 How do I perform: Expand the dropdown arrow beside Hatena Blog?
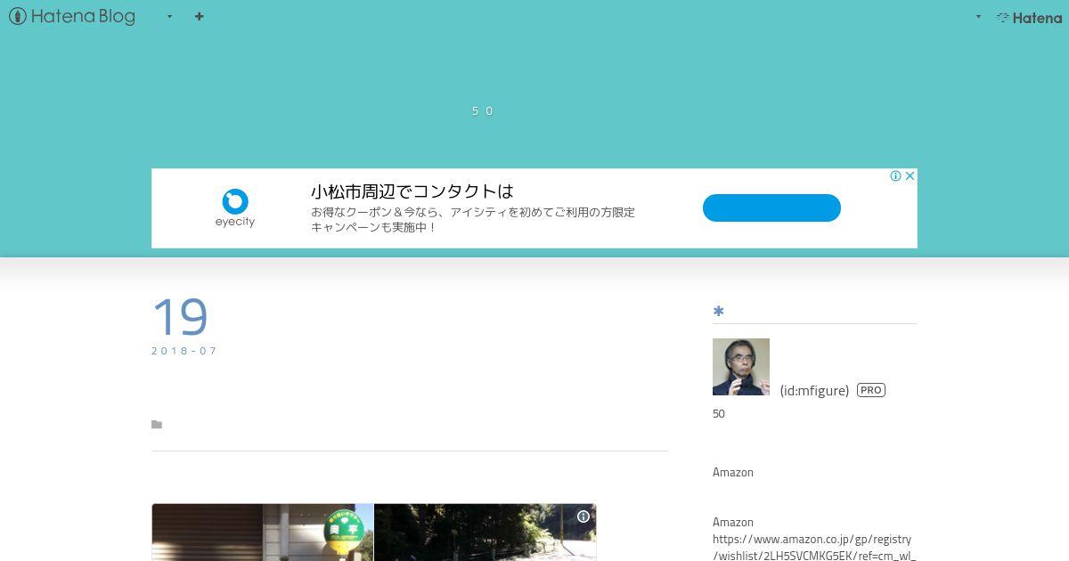[x=169, y=16]
